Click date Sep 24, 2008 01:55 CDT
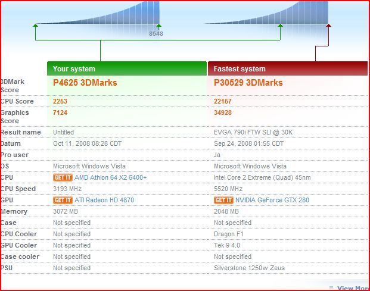 click(248, 143)
